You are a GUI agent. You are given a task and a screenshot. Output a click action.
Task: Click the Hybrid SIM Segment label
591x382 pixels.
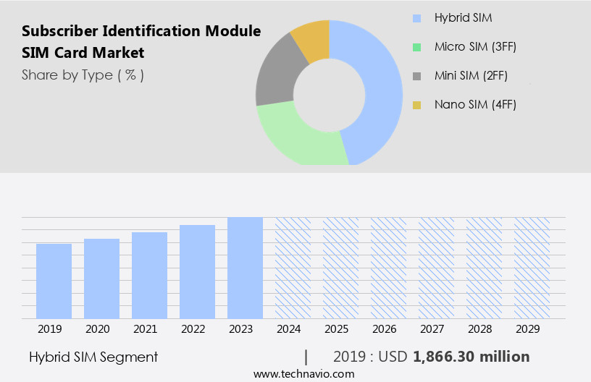(x=93, y=357)
